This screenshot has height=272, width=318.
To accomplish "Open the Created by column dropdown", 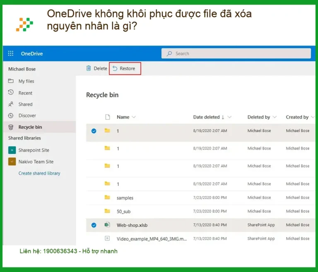I will 313,117.
